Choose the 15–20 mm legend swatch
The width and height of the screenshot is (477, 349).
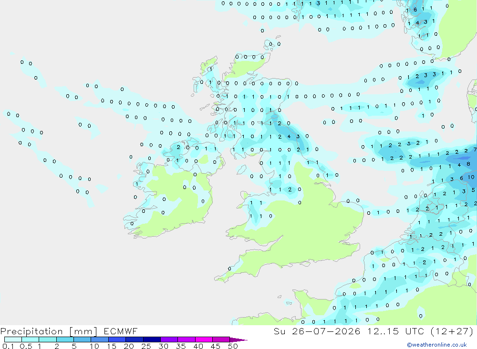pos(117,339)
